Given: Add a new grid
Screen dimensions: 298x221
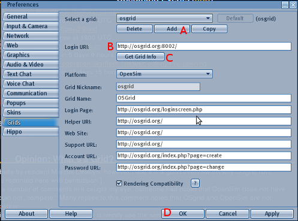Looking at the screenshot, I should coord(172,29).
